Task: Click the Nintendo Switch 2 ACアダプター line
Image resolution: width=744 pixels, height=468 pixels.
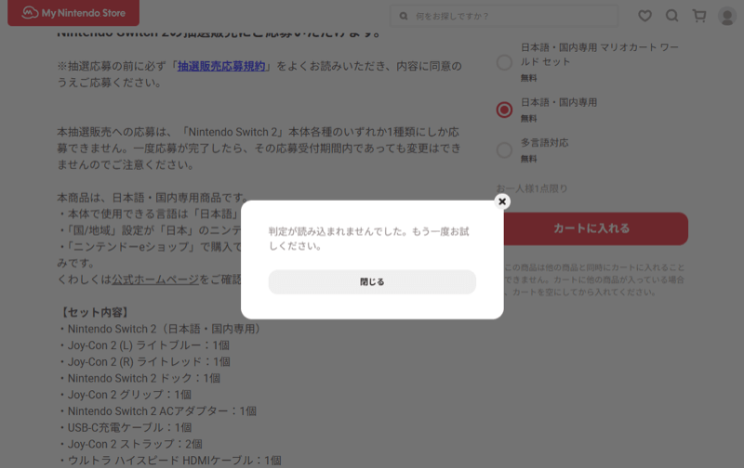Action: [157, 411]
